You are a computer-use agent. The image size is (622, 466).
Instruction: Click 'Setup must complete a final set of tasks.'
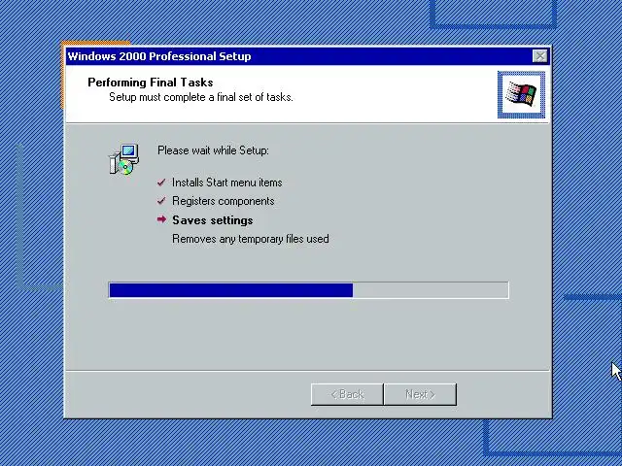click(x=201, y=97)
